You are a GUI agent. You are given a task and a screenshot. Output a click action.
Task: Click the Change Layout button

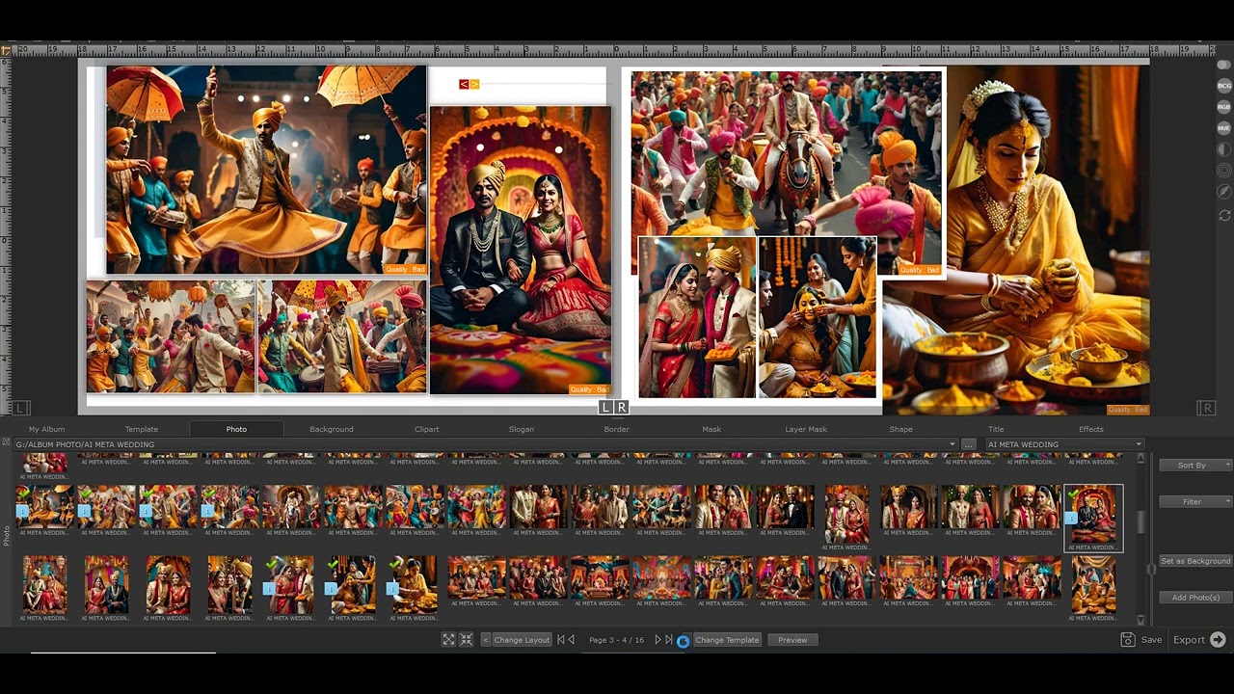(522, 639)
